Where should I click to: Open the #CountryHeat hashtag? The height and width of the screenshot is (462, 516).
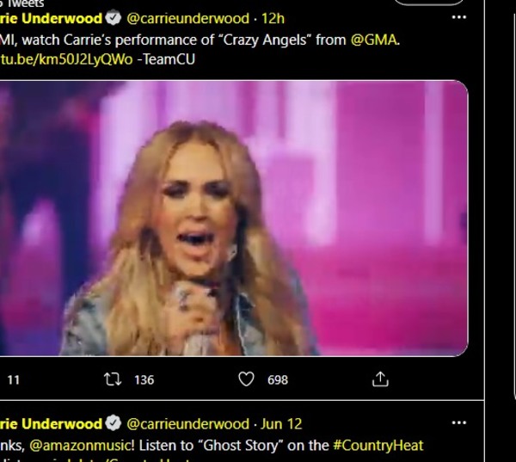[x=378, y=446]
